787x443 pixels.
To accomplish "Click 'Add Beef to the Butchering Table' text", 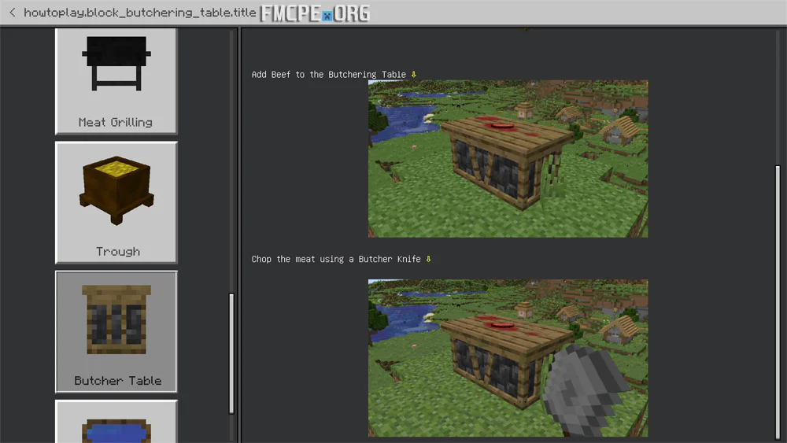I will 329,74.
